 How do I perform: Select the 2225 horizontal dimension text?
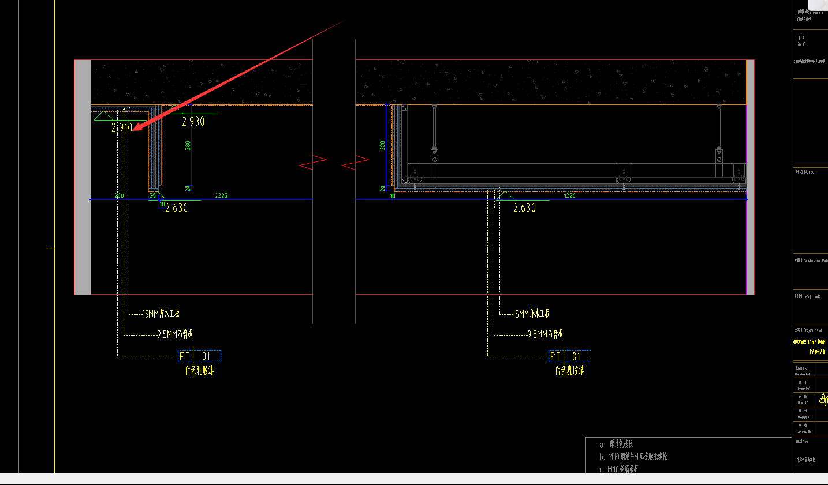[x=221, y=196]
